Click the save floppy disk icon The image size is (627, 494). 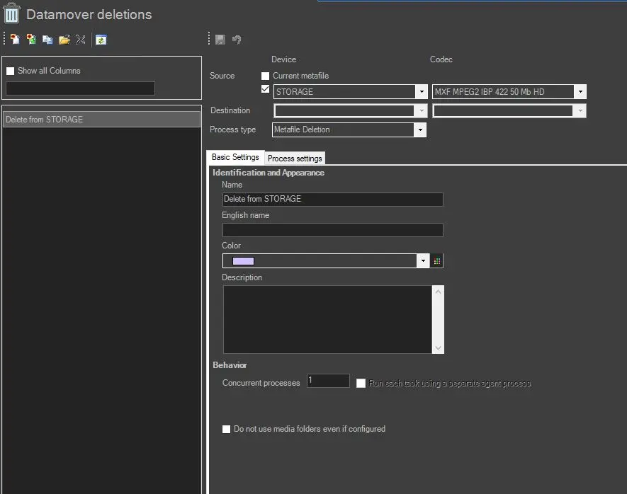(x=220, y=40)
